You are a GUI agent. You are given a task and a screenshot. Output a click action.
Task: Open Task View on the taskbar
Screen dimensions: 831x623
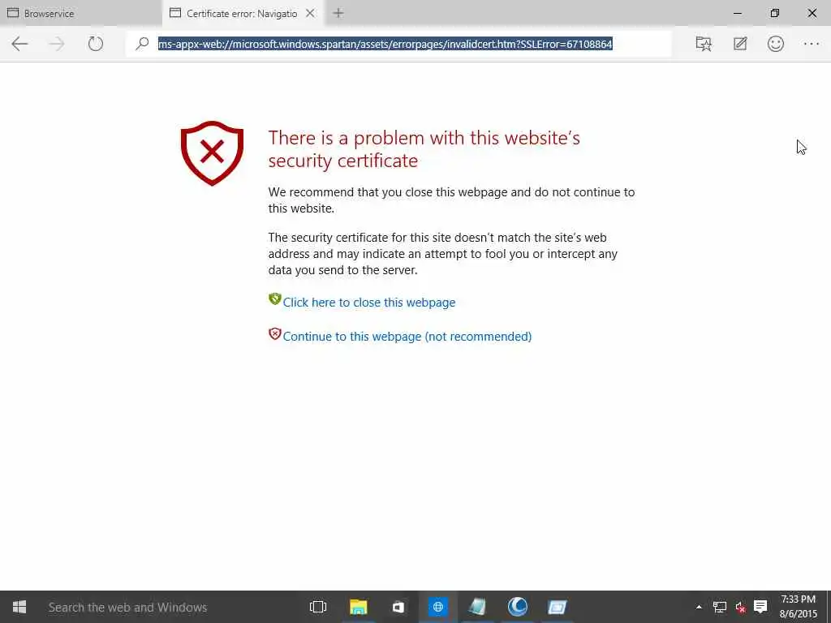[x=318, y=607]
